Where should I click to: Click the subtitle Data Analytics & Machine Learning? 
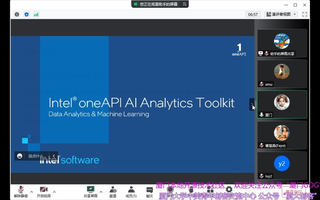[99, 114]
